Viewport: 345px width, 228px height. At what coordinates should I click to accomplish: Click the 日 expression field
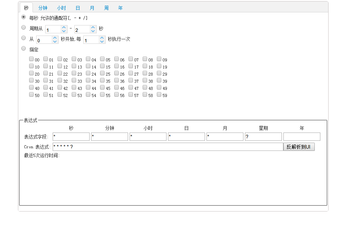[x=186, y=137]
